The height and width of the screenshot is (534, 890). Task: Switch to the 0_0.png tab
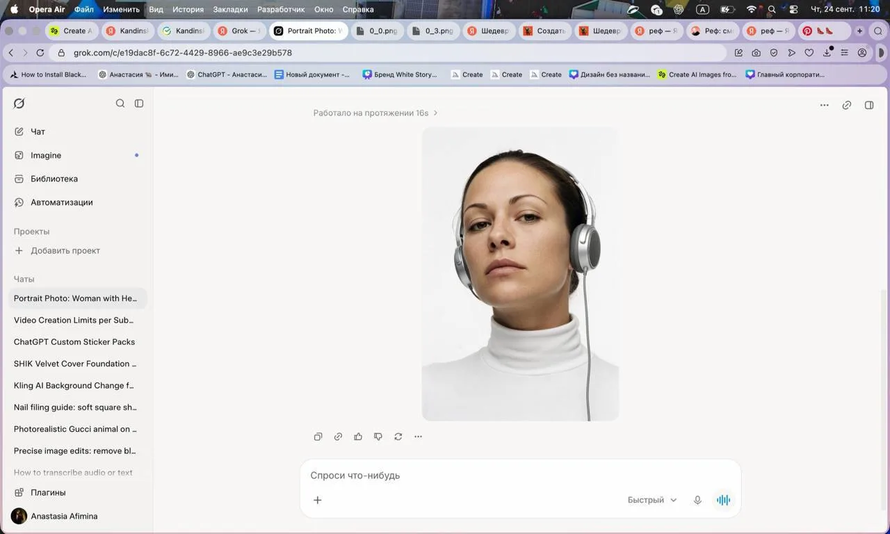point(378,31)
